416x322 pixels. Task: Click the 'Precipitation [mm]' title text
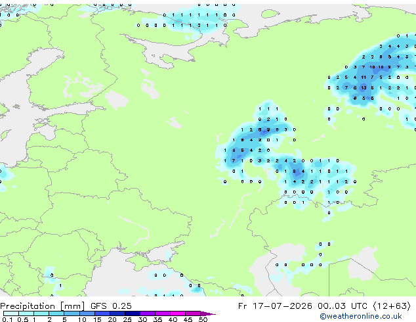42,306
